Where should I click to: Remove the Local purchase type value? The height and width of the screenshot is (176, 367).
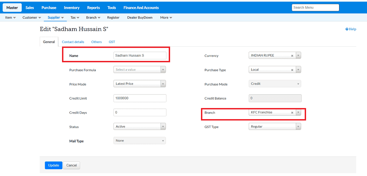(x=292, y=70)
